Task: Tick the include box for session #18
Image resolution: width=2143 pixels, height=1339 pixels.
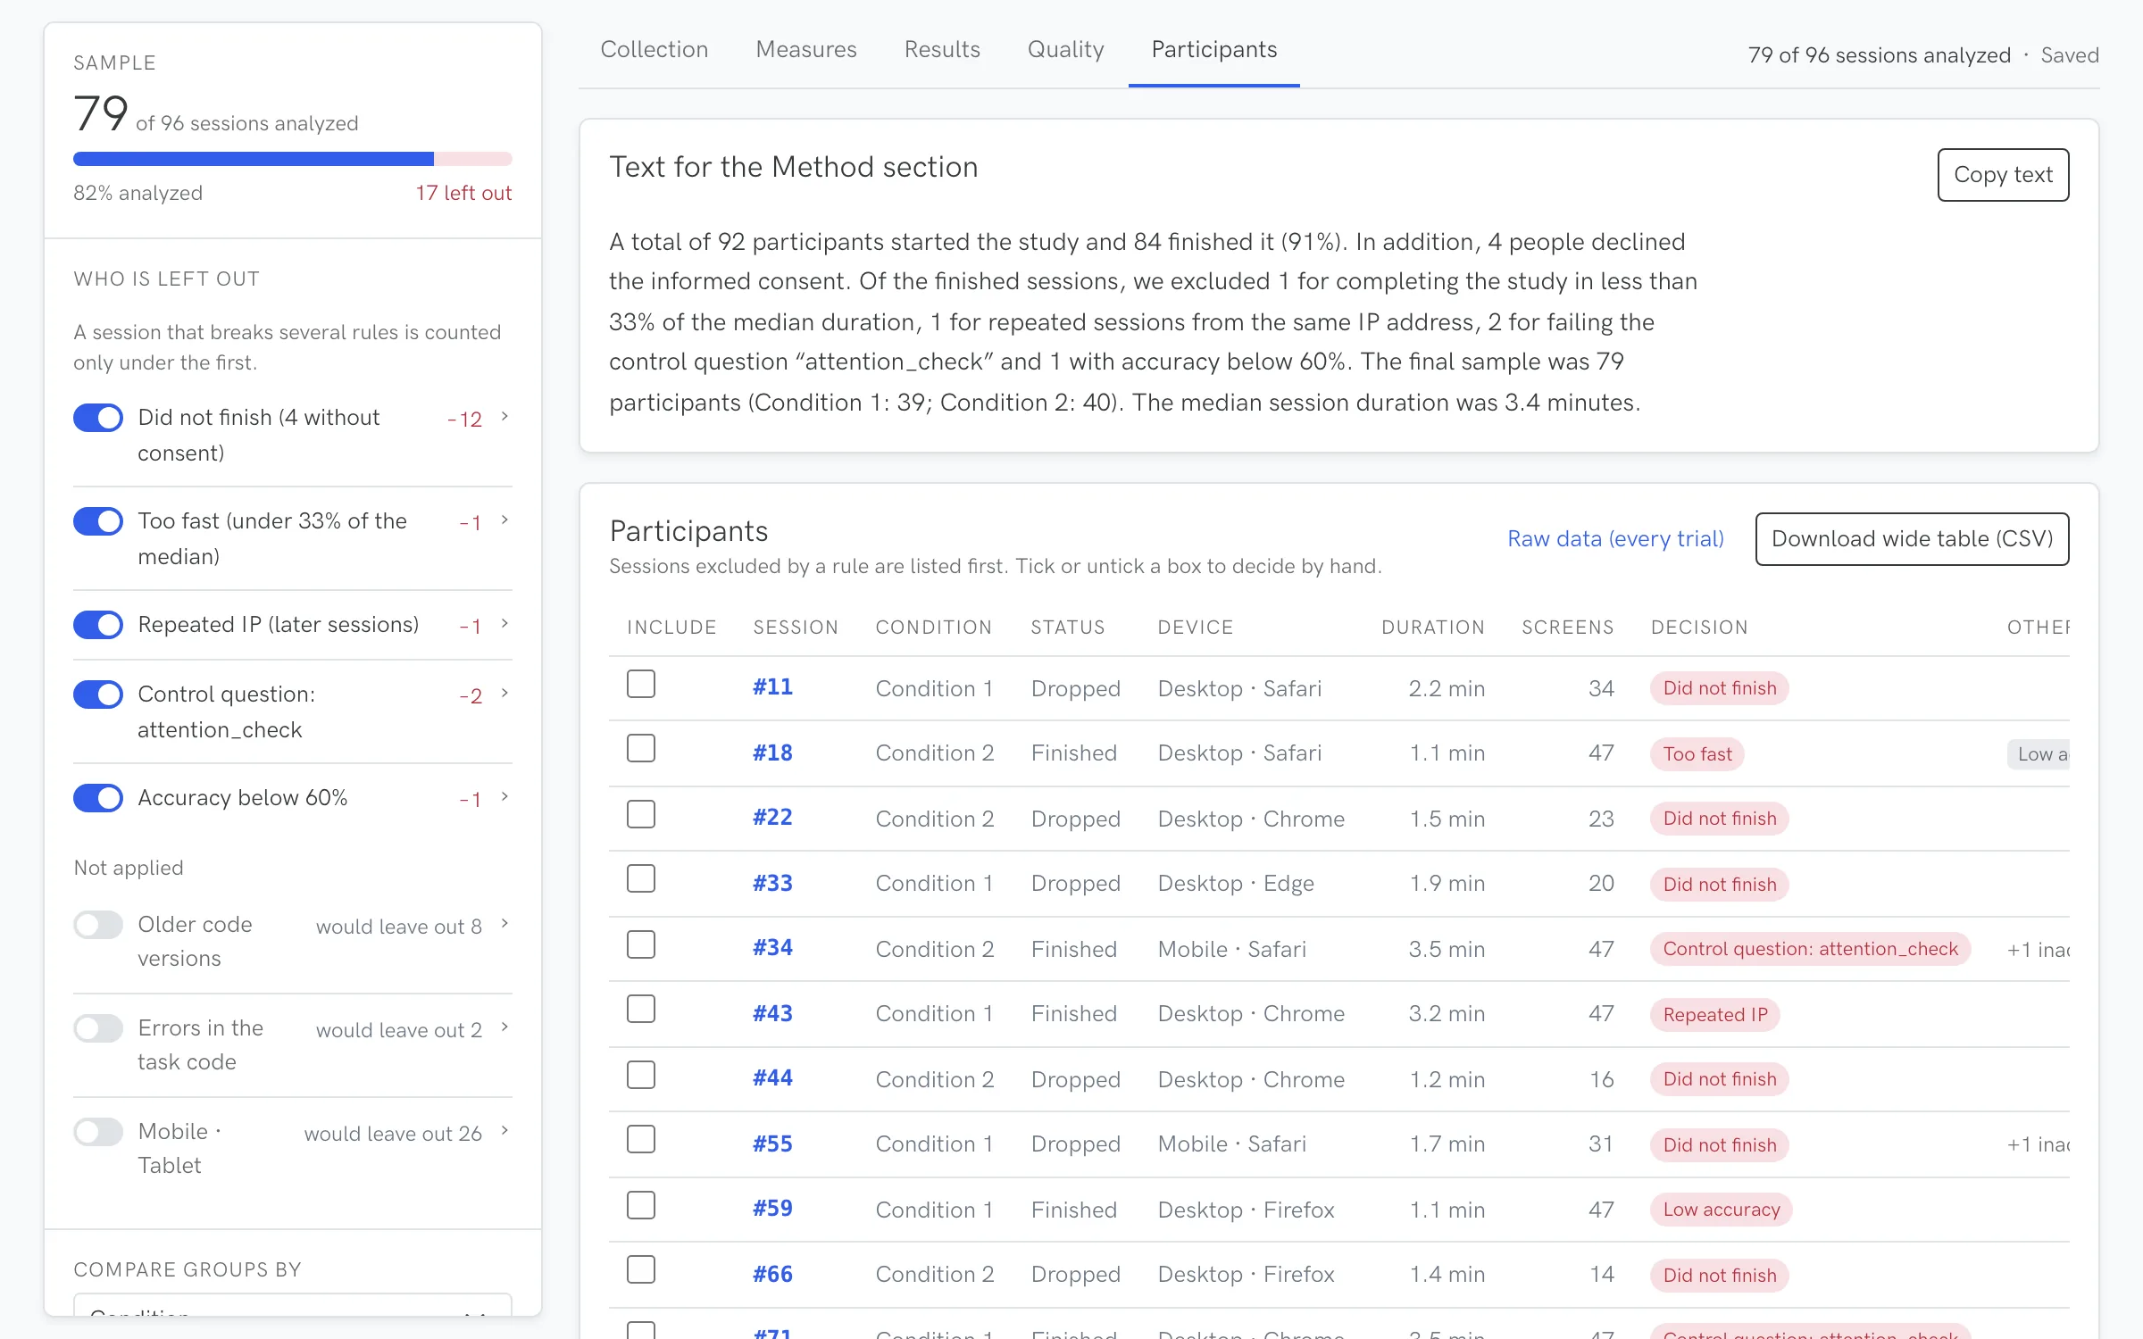Action: click(x=641, y=749)
